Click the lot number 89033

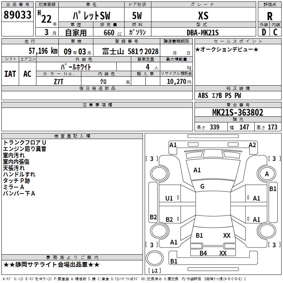(18, 15)
